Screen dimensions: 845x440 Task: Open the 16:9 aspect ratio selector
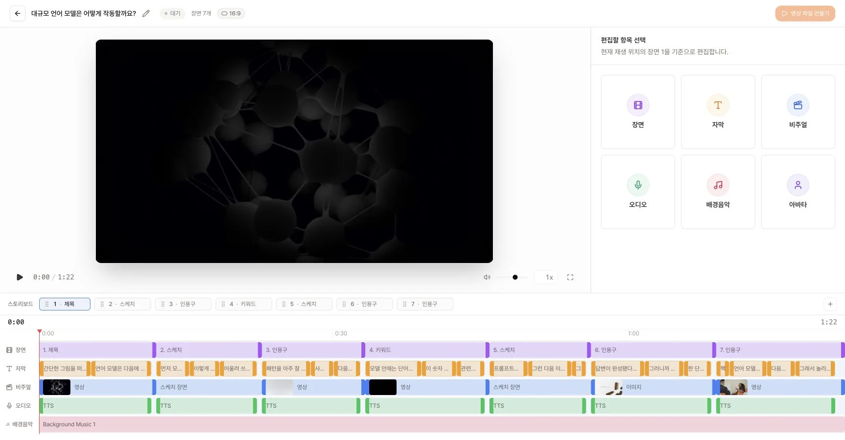point(231,14)
